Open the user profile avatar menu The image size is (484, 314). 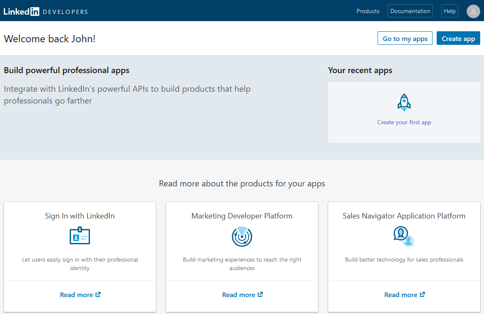click(473, 11)
